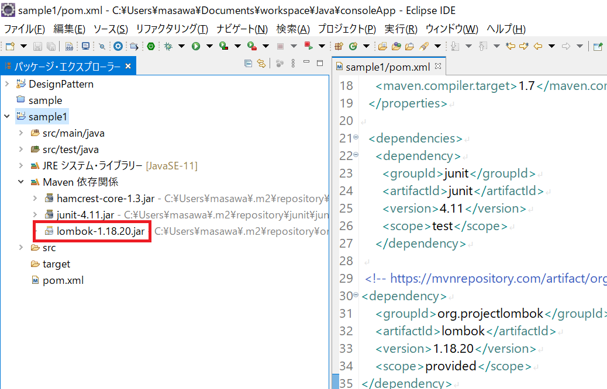
Task: Close the パッケージ・エクスプローラー view tab
Action: [x=128, y=67]
